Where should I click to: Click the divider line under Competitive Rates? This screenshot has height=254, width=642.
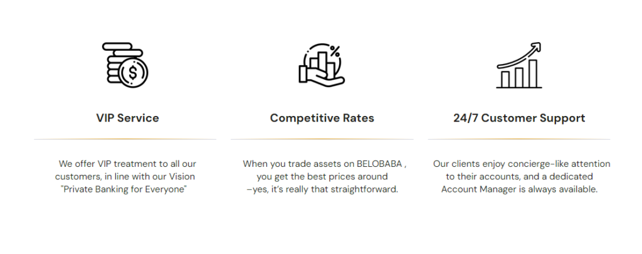(322, 139)
